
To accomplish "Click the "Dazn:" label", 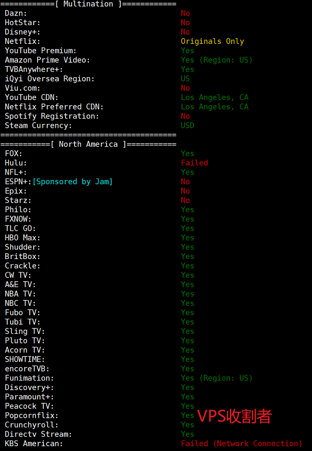I will [x=16, y=14].
